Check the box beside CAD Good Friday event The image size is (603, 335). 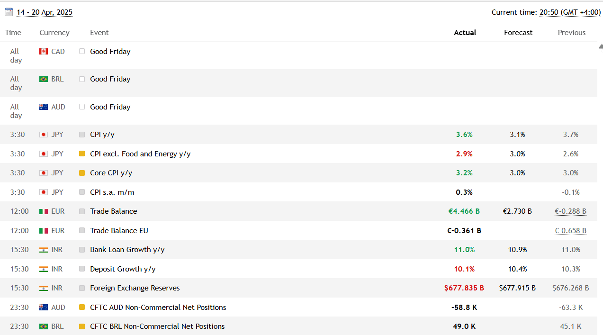point(81,51)
